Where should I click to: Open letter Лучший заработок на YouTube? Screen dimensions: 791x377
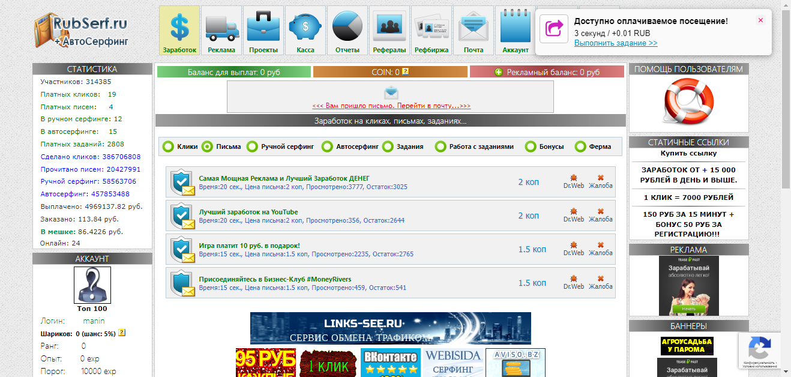click(x=248, y=212)
